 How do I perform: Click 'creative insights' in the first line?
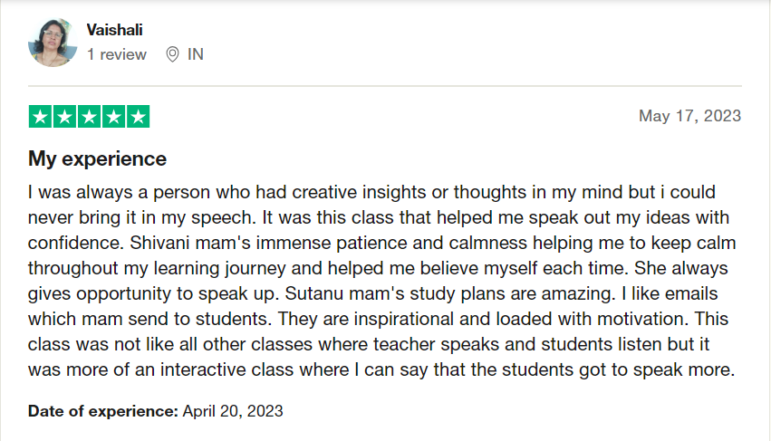pyautogui.click(x=361, y=193)
